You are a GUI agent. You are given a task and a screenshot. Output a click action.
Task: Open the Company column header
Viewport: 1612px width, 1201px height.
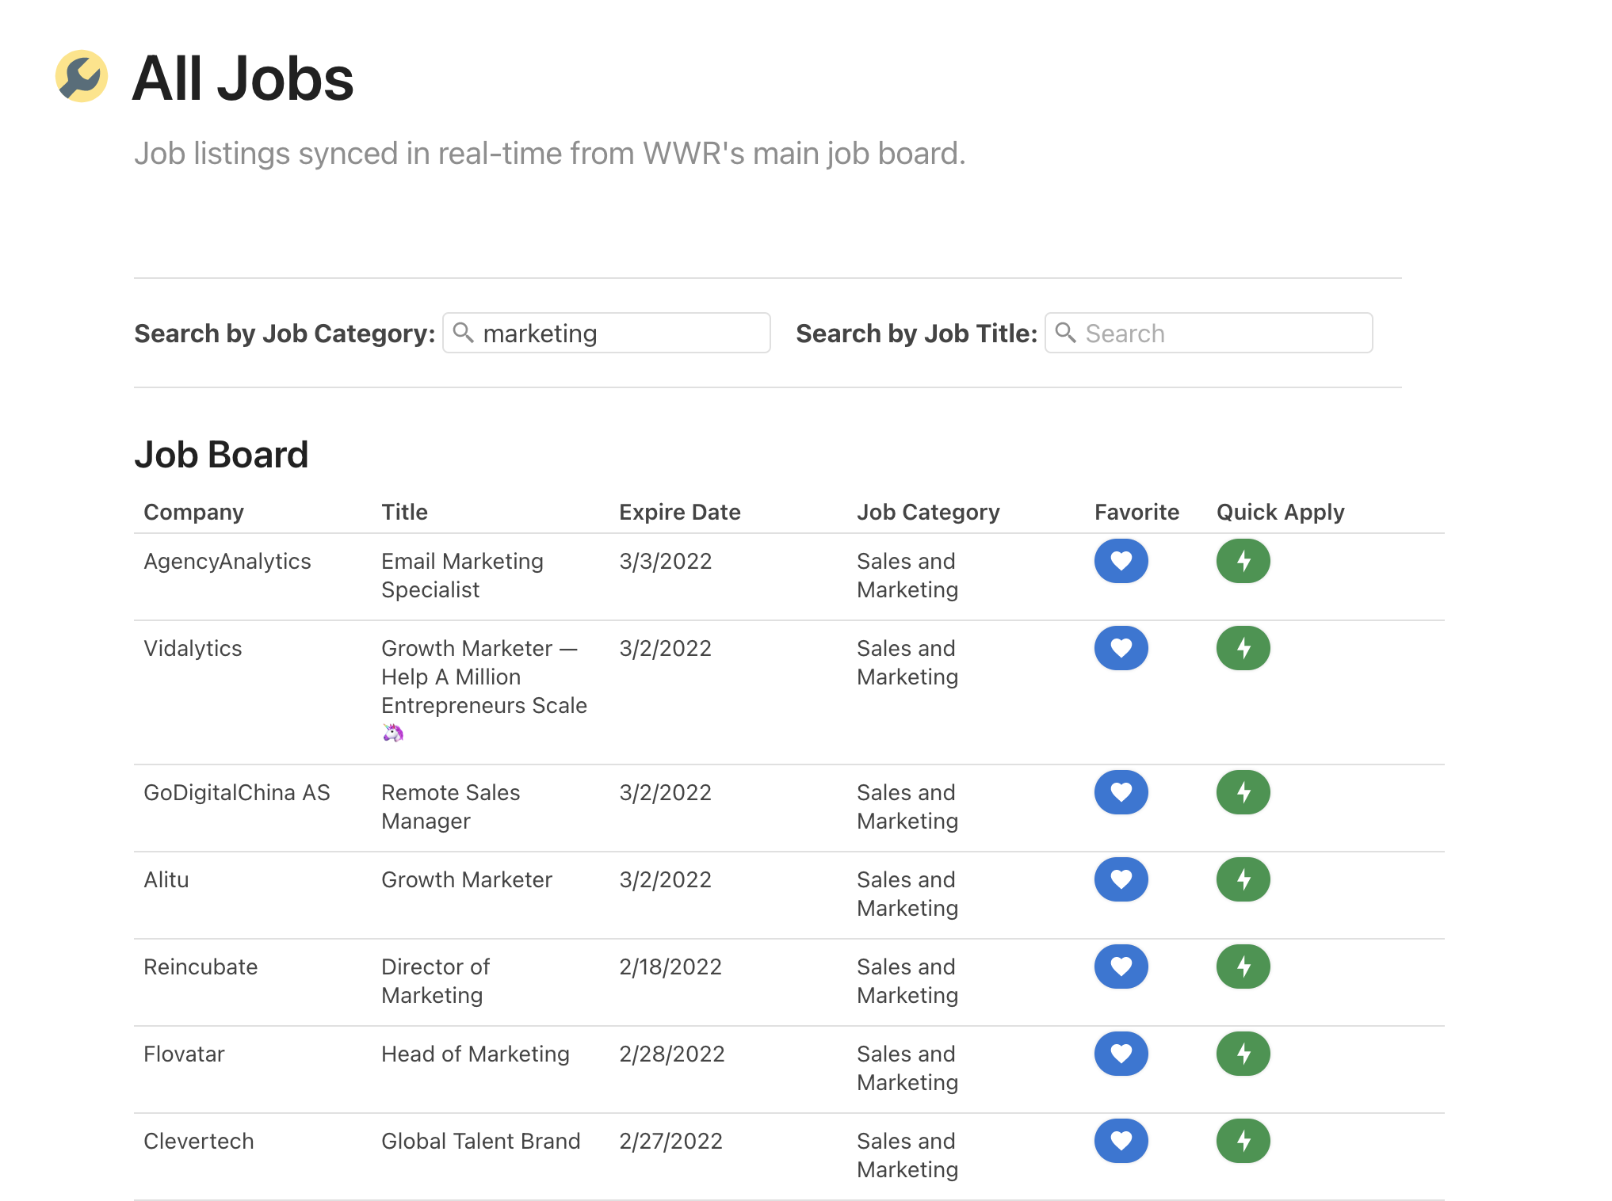coord(193,512)
